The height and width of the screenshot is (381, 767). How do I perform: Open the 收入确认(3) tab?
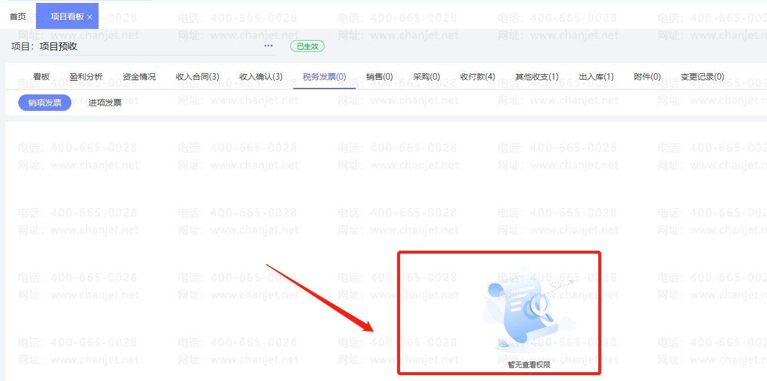click(261, 77)
